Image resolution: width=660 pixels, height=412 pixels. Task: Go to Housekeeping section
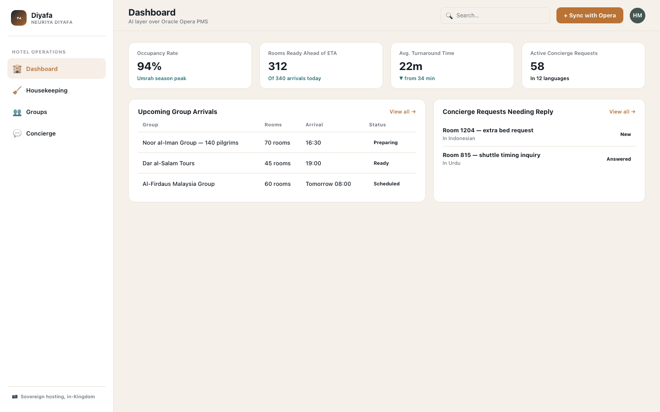click(56, 90)
